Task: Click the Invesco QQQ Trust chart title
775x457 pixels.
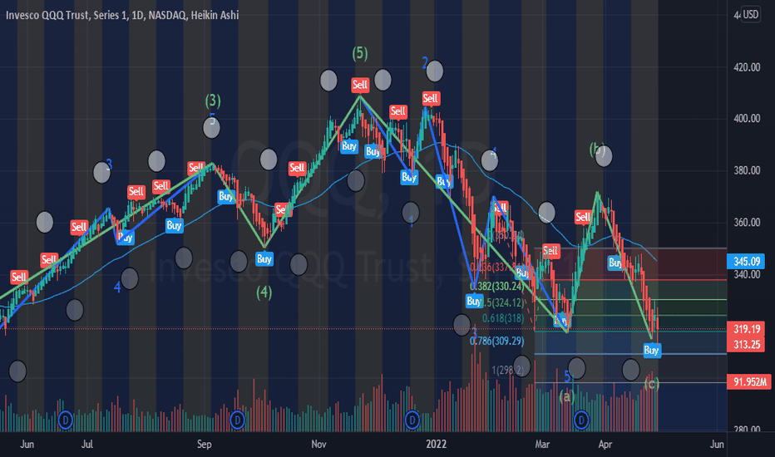Action: (122, 15)
